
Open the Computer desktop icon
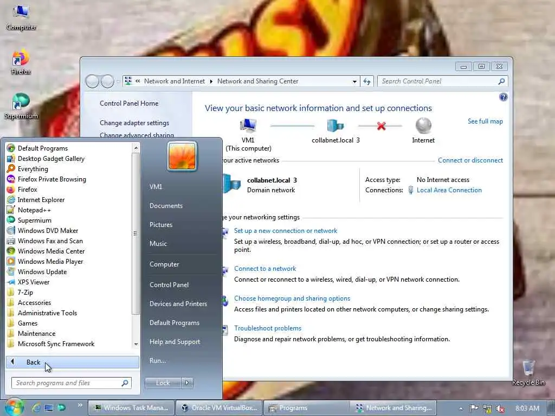pos(21,18)
